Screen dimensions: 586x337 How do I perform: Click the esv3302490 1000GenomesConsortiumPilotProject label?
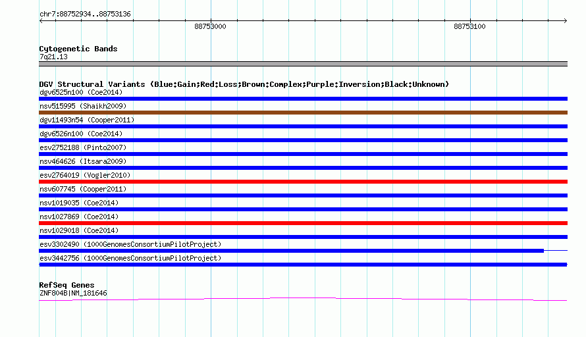click(x=130, y=244)
